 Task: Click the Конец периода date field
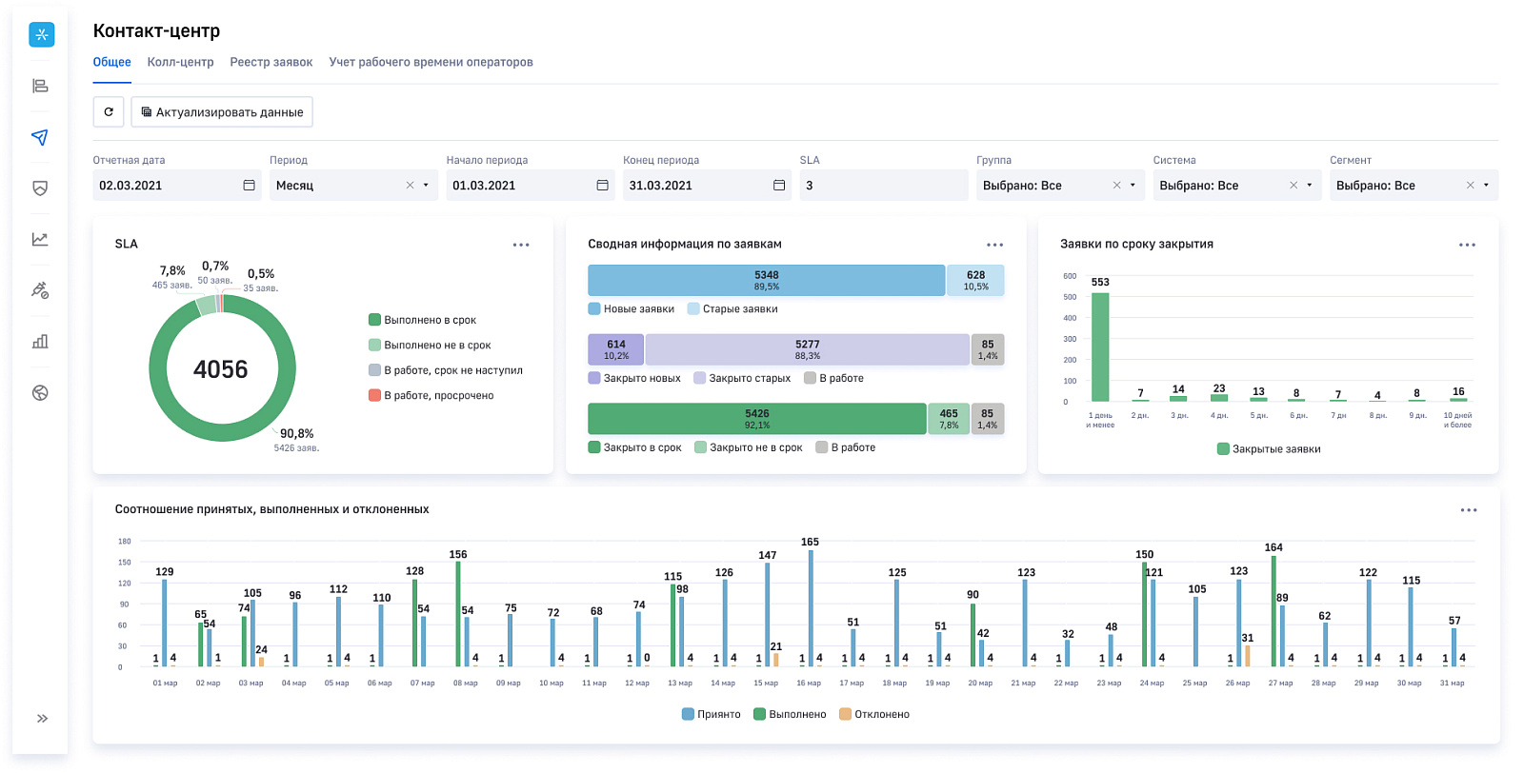pyautogui.click(x=708, y=186)
